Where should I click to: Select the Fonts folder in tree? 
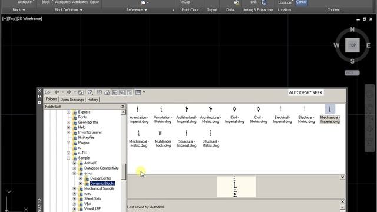pos(82,117)
